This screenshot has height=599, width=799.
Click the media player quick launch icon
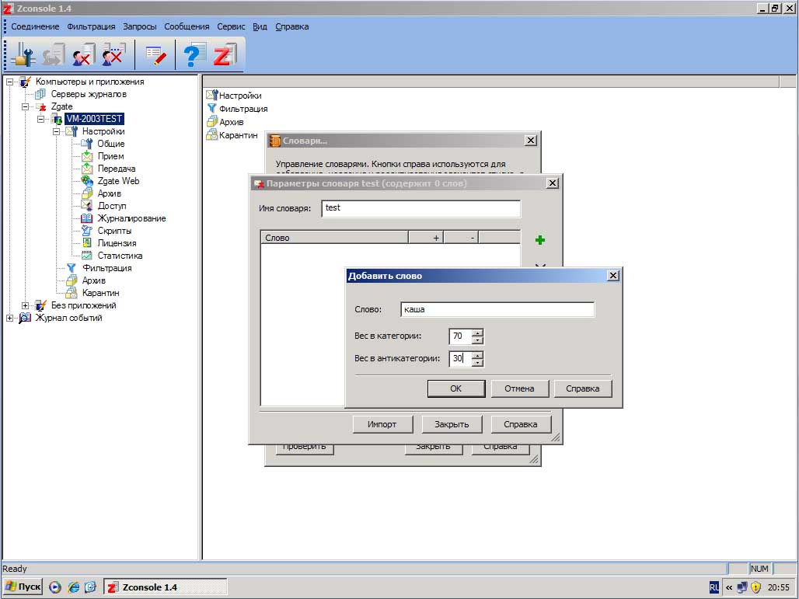coord(55,587)
